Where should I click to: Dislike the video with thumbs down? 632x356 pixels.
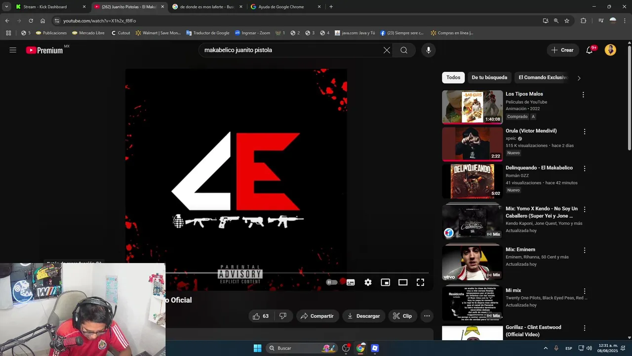(x=283, y=316)
